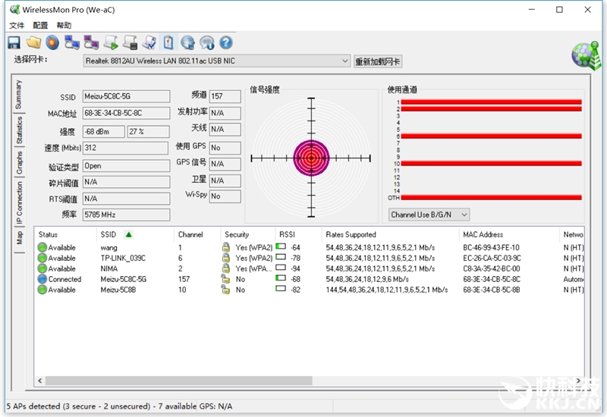The height and width of the screenshot is (417, 607).
Task: Click the clipboard checklist toolbar icon
Action: point(168,42)
